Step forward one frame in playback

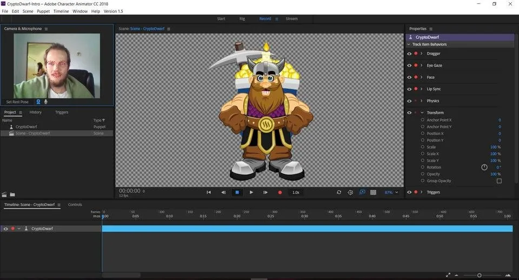pyautogui.click(x=265, y=192)
